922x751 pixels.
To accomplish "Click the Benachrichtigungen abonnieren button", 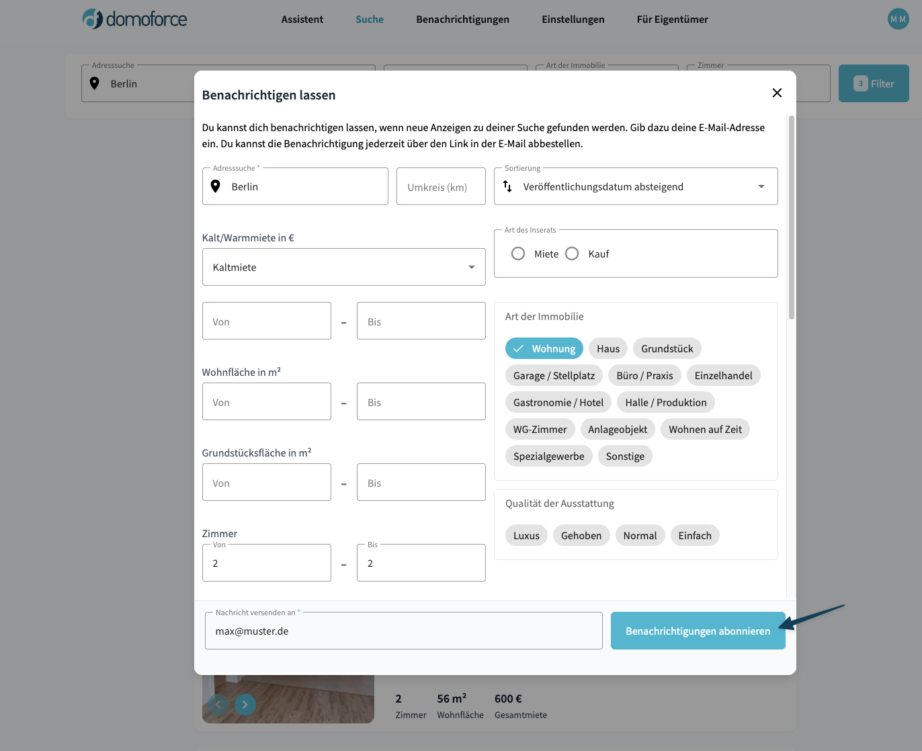I will point(698,631).
